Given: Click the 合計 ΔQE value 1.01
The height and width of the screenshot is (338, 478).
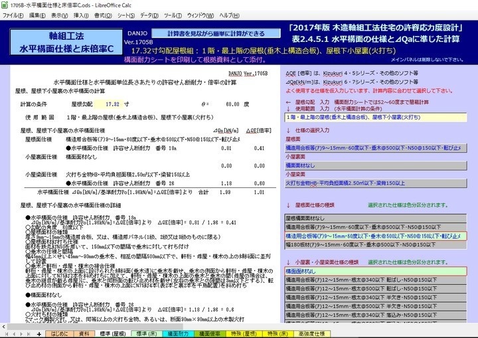Looking at the screenshot, I should pos(259,192).
